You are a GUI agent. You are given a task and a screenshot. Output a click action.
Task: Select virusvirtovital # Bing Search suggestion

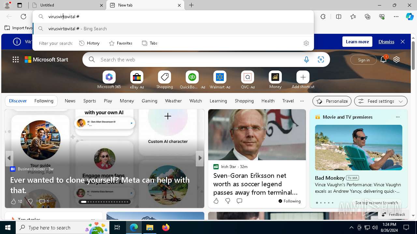coord(173,29)
